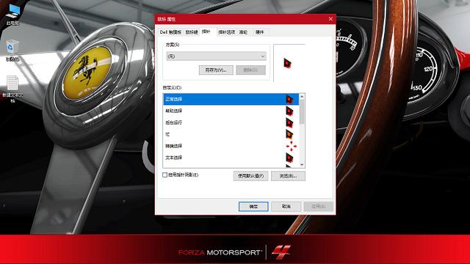Select the 文本选择 row in pointer list
Image resolution: width=470 pixels, height=264 pixels.
(231, 158)
